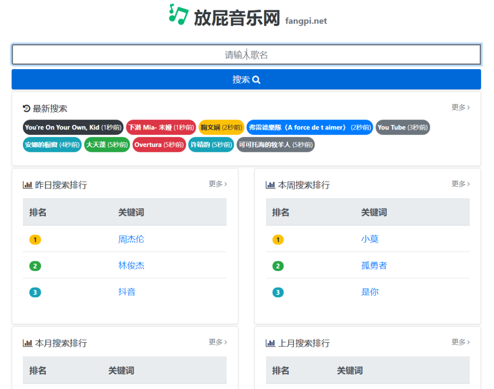Click teal rank 3 badge in 本周搜索排行
Image resolution: width=494 pixels, height=389 pixels.
pyautogui.click(x=278, y=292)
